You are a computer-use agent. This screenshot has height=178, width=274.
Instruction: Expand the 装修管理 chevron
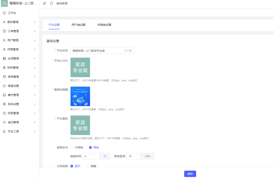(x=35, y=77)
